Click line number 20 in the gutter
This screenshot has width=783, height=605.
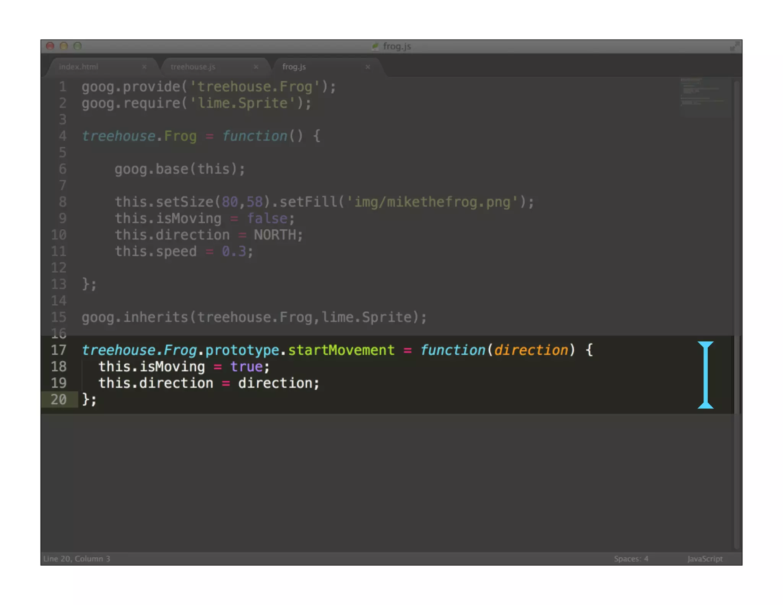click(58, 400)
